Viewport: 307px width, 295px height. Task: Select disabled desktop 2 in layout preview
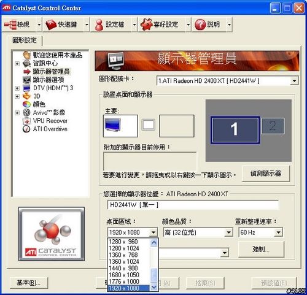[273, 126]
